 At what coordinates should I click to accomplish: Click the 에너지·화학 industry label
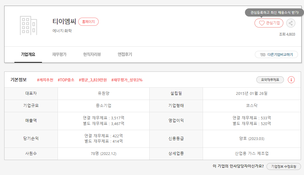coord(62,31)
